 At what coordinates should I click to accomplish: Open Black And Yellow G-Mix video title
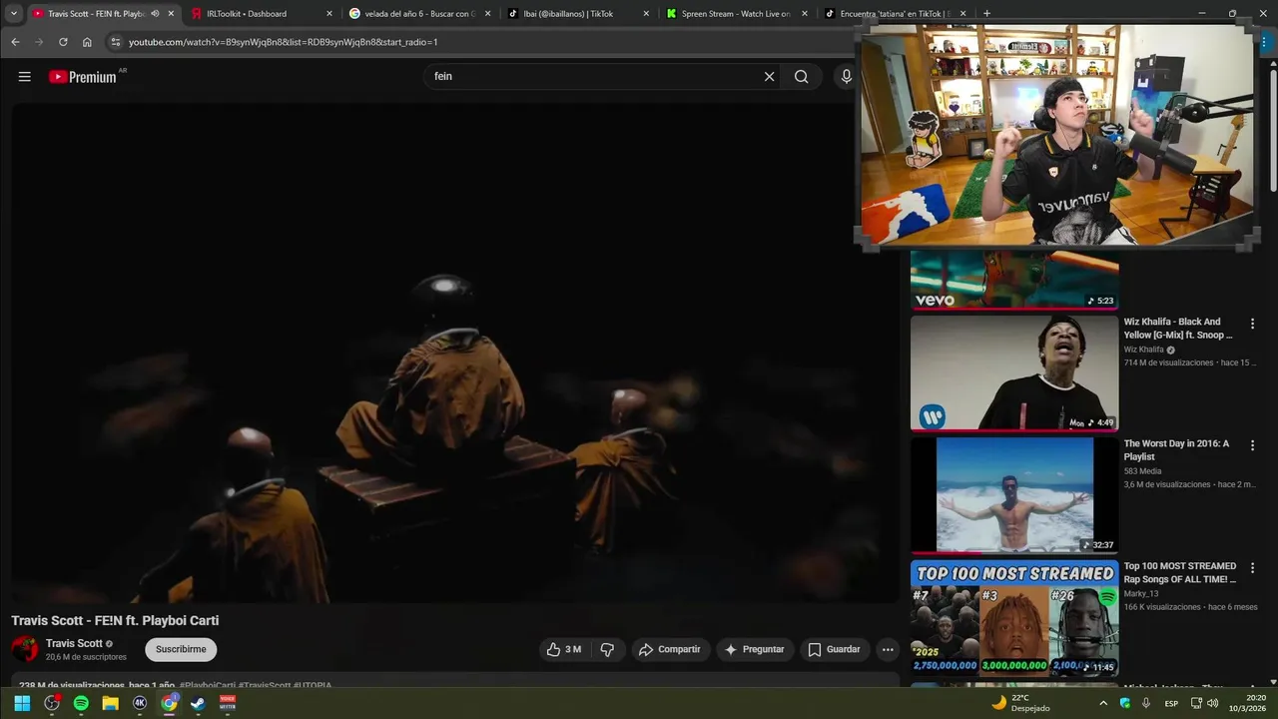1178,329
